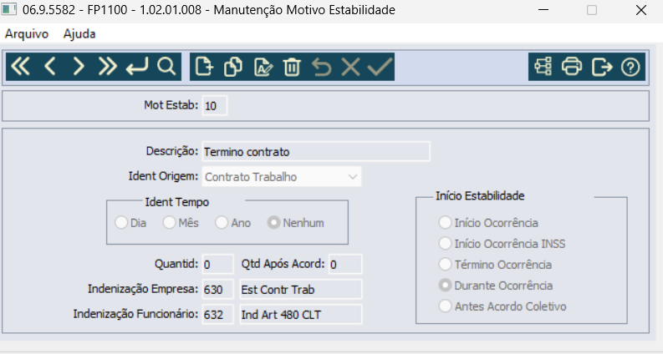Viewport: 663px width, 354px height.
Task: Select the Mês radio button
Action: pyautogui.click(x=169, y=223)
